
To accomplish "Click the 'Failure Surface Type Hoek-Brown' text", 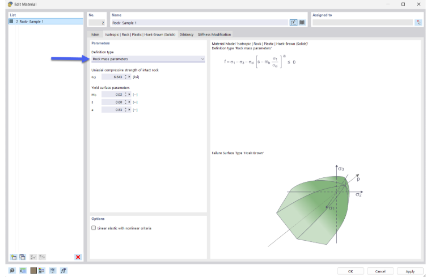I will tap(238, 153).
